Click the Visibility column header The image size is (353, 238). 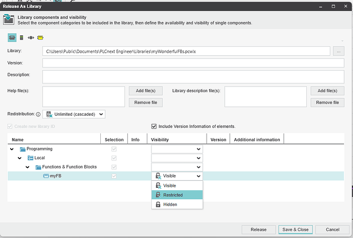click(x=177, y=140)
